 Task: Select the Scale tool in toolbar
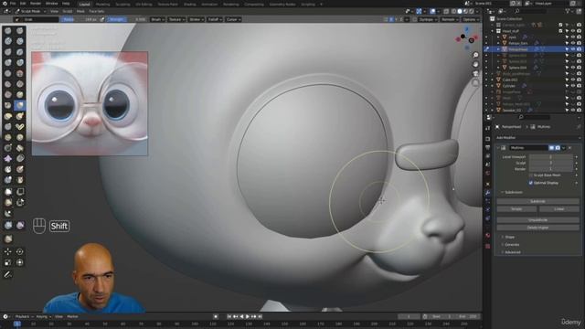click(x=8, y=262)
